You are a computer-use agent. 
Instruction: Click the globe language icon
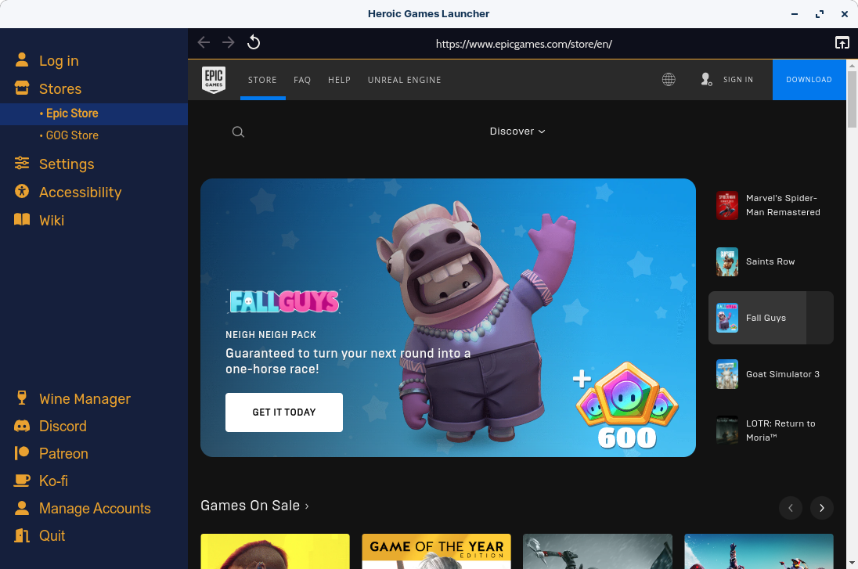[669, 79]
